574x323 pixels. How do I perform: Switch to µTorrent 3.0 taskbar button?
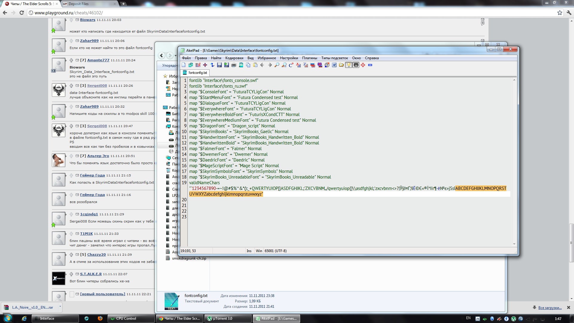pyautogui.click(x=228, y=319)
